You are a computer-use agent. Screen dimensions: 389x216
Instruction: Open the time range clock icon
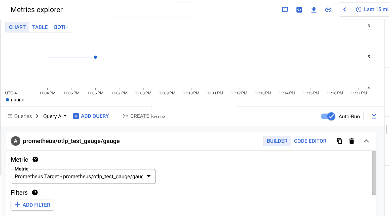click(358, 9)
